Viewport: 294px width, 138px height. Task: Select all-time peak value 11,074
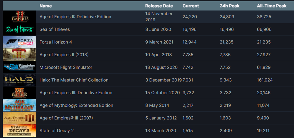click(x=263, y=105)
